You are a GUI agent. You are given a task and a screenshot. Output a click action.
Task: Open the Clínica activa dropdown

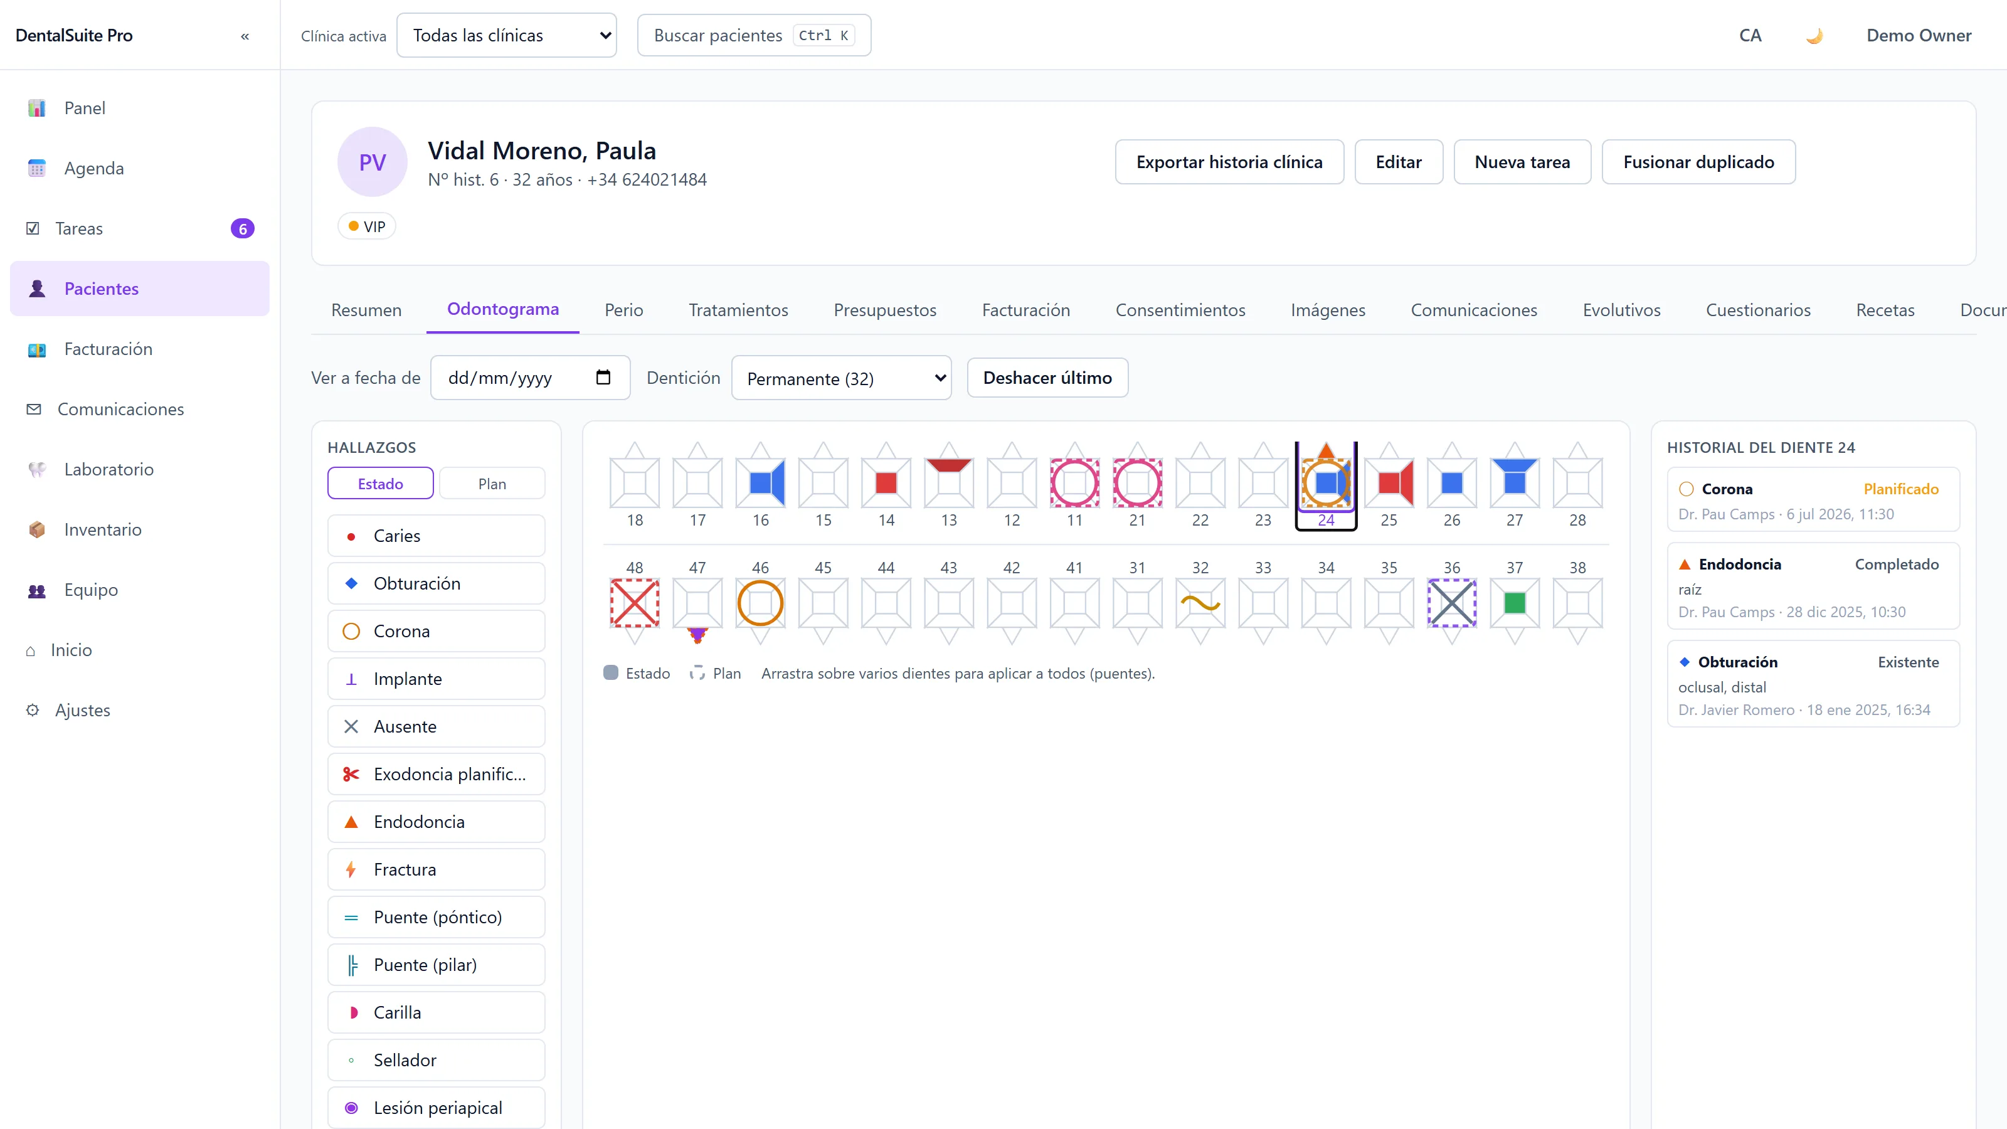(506, 36)
